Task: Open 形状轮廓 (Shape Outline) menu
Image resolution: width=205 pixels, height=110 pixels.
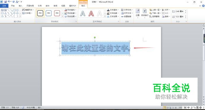Action: click(70, 13)
